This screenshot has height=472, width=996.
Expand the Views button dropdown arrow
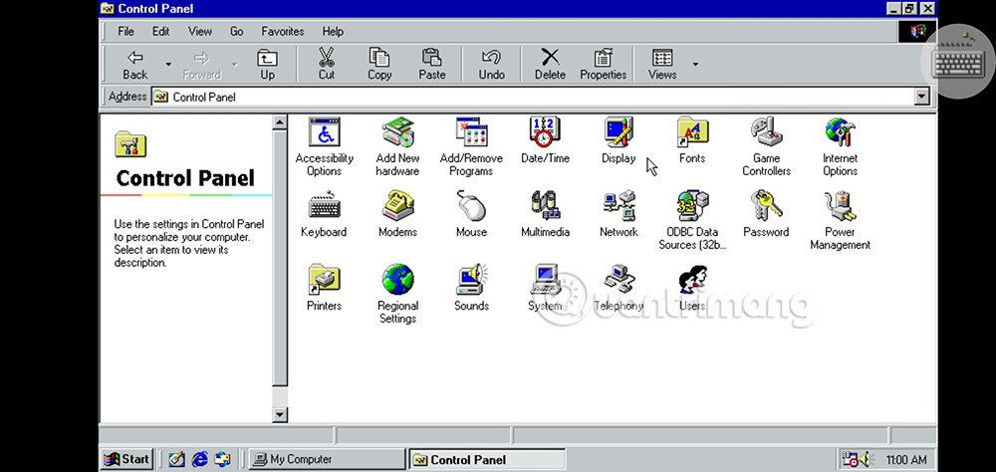pos(695,65)
